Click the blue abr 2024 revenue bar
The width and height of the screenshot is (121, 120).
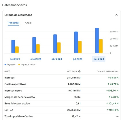[x=55, y=44]
